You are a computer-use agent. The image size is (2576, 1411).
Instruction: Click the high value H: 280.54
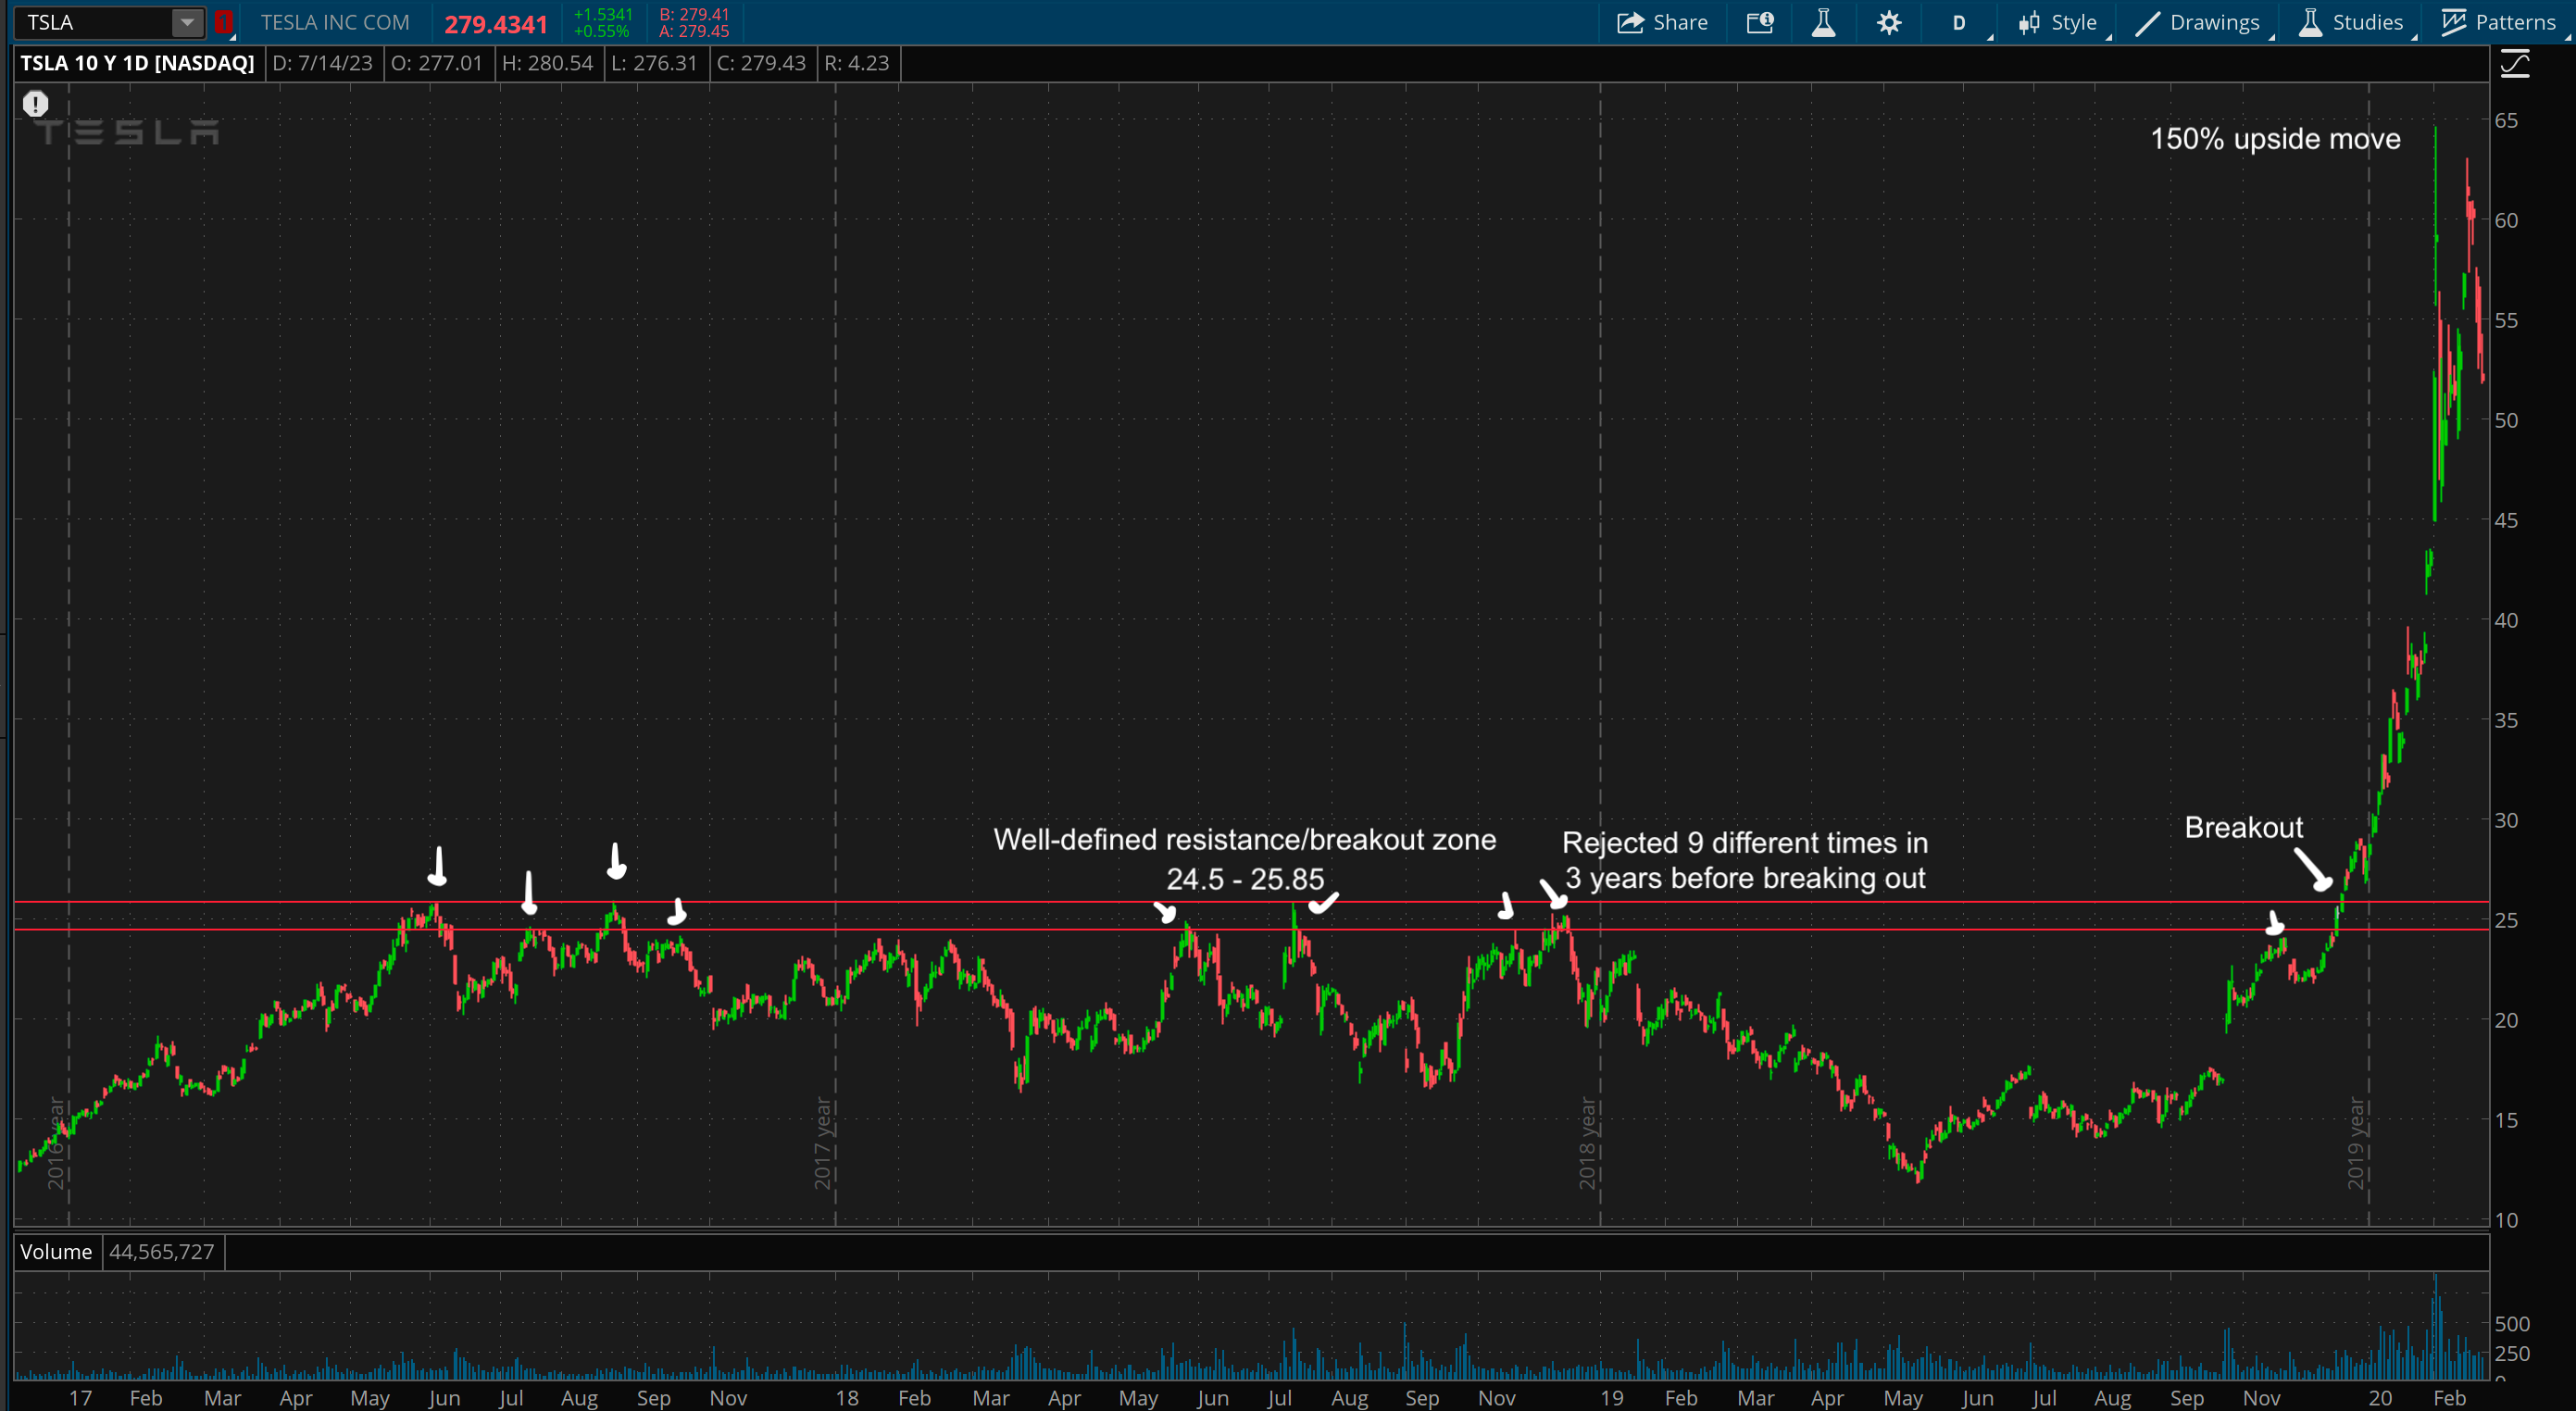547,63
